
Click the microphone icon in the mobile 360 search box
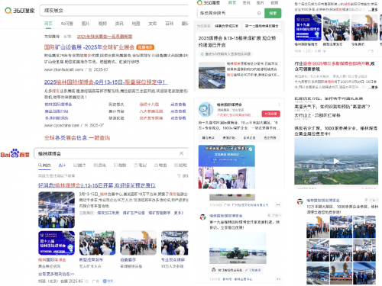[x=259, y=13]
